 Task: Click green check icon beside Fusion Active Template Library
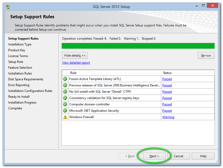pyautogui.click(x=65, y=79)
